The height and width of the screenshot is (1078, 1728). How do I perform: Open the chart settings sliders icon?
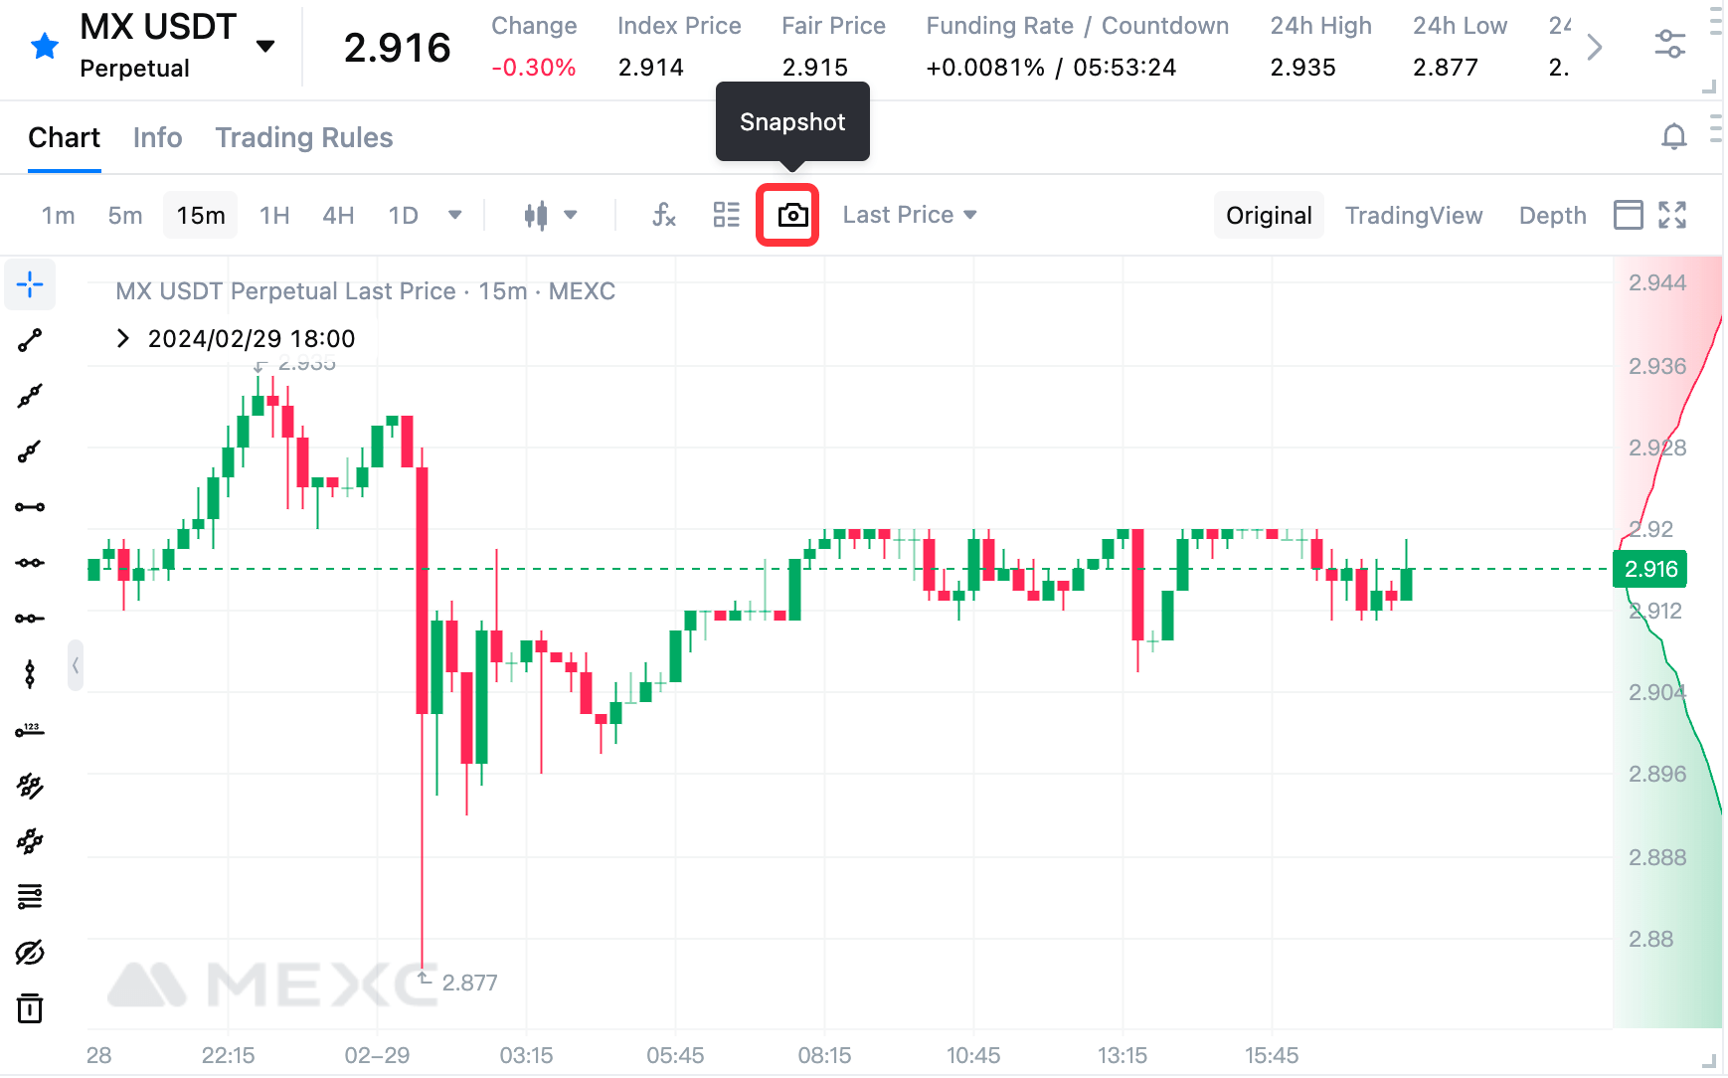point(1670,45)
